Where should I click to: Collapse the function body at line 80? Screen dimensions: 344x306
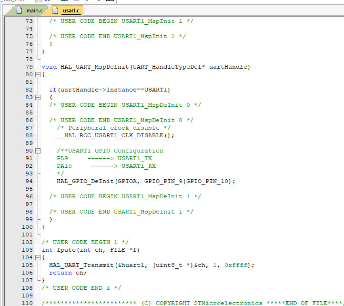point(38,74)
